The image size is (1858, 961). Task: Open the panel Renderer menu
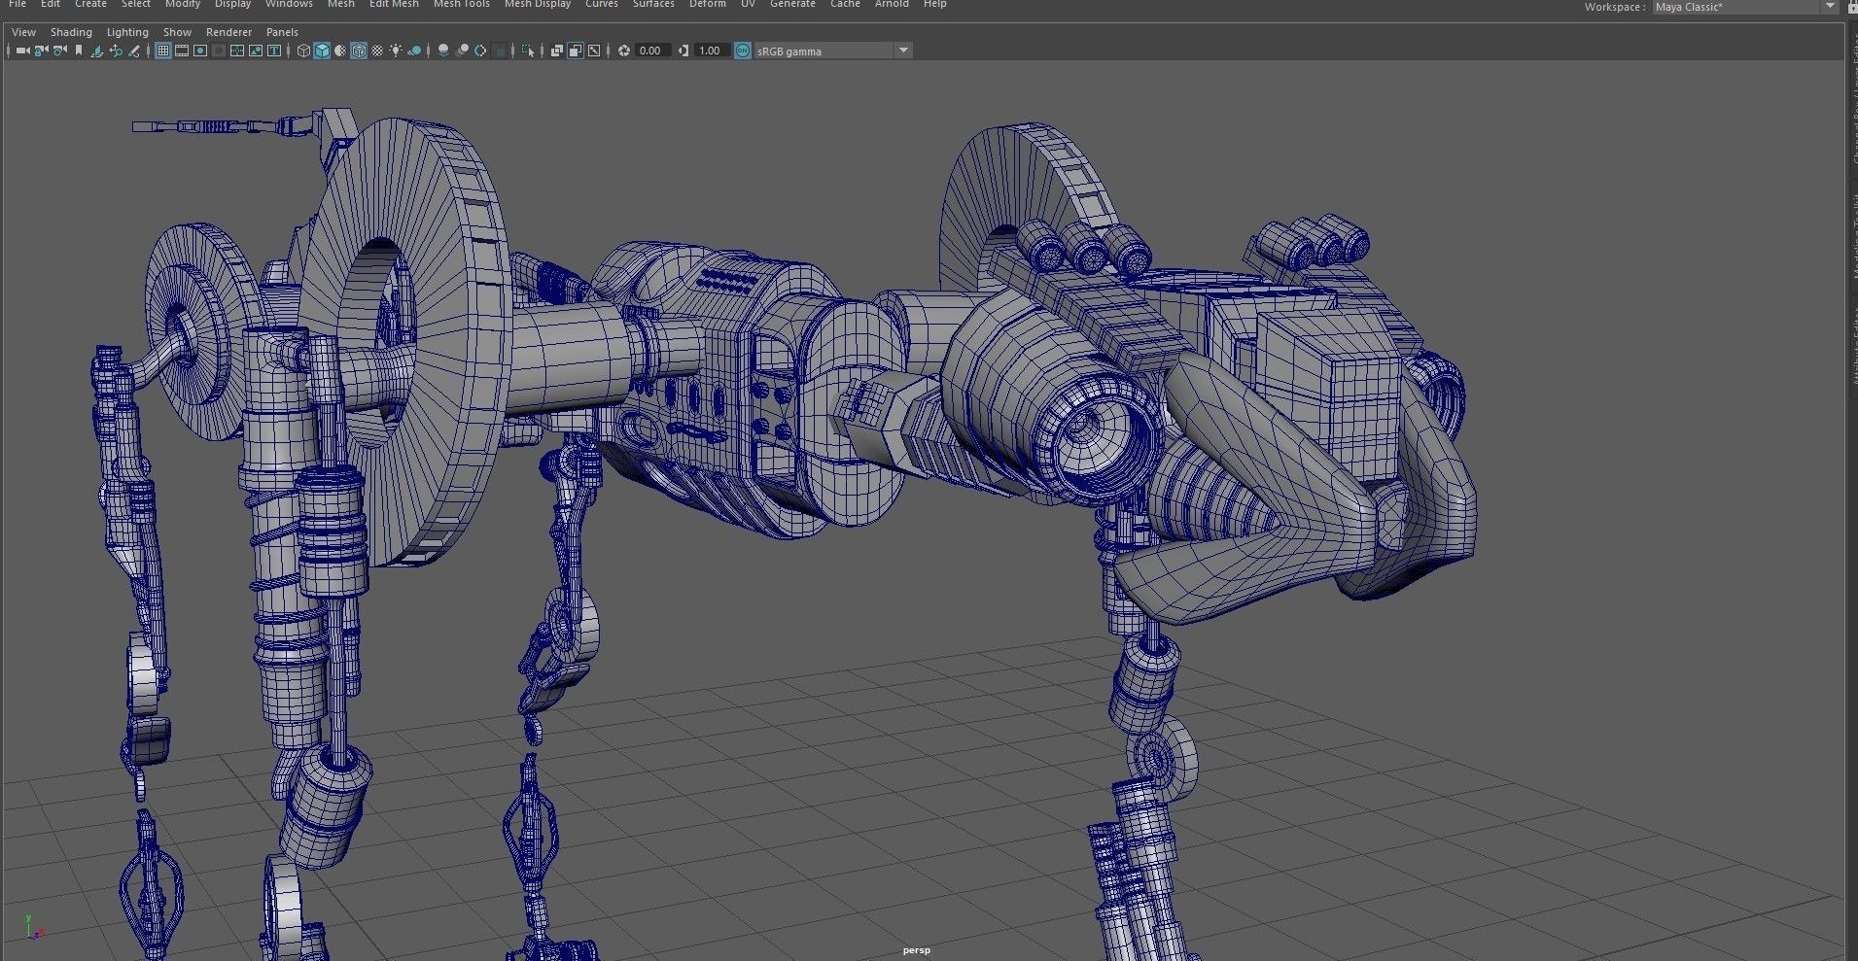(x=228, y=32)
